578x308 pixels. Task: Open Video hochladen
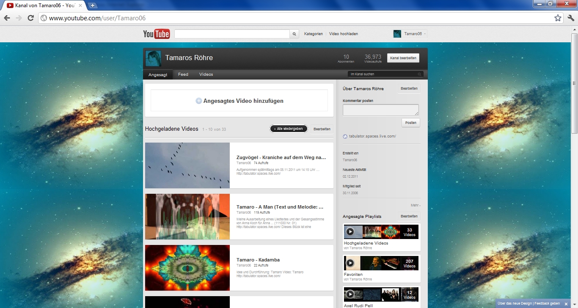[x=344, y=34]
